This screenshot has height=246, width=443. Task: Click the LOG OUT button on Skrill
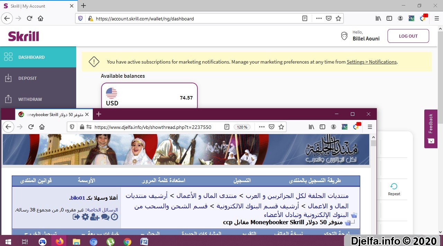tap(408, 36)
